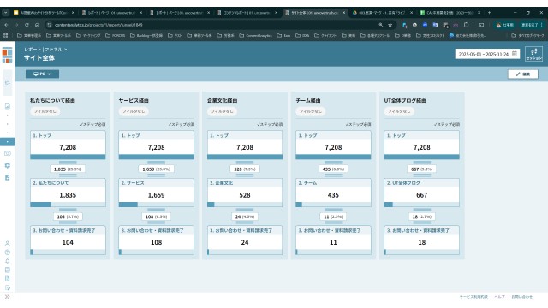This screenshot has height=308, width=548.
Task: Reload the page with the refresh icon
Action: [x=27, y=25]
